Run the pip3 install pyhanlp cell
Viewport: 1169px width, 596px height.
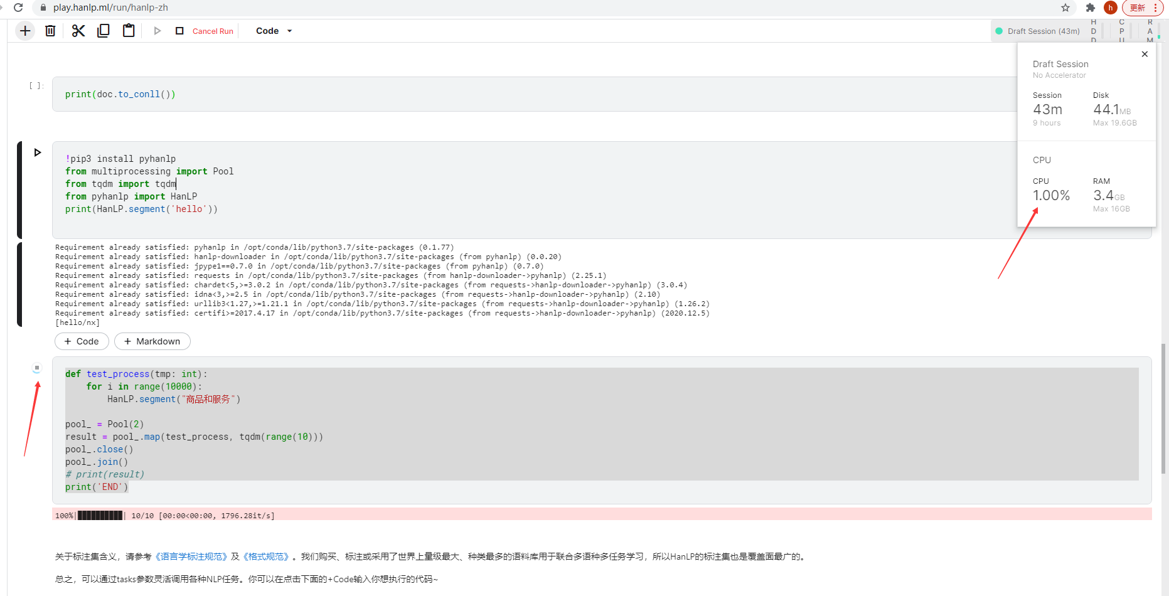(x=38, y=152)
